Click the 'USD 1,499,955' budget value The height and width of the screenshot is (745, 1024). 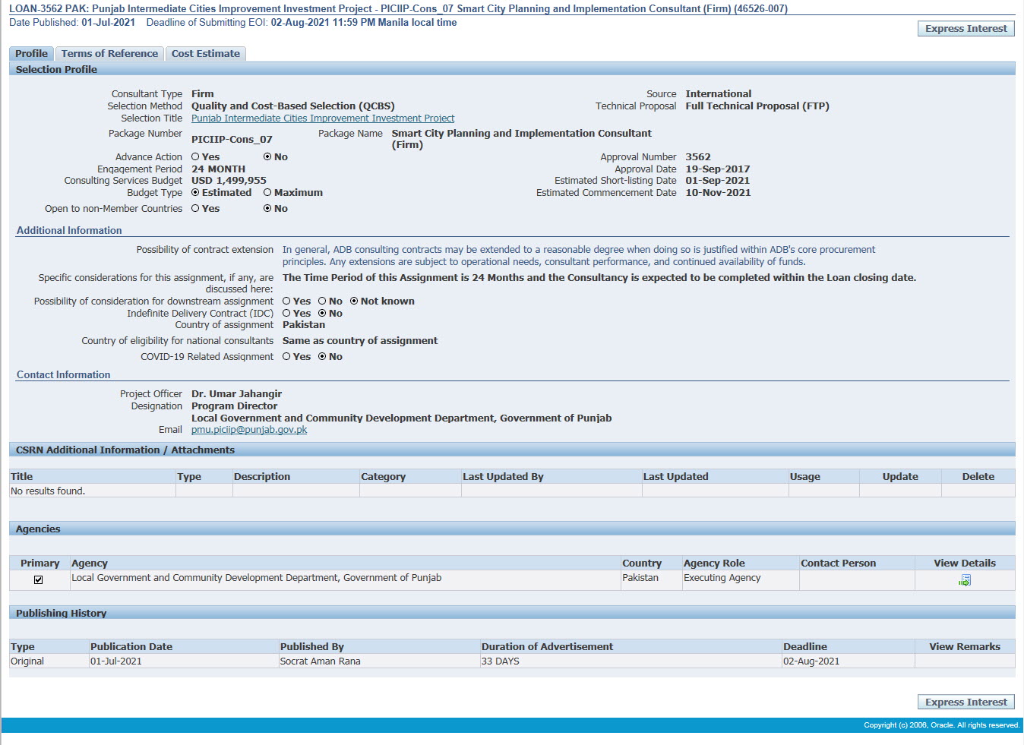coord(229,180)
